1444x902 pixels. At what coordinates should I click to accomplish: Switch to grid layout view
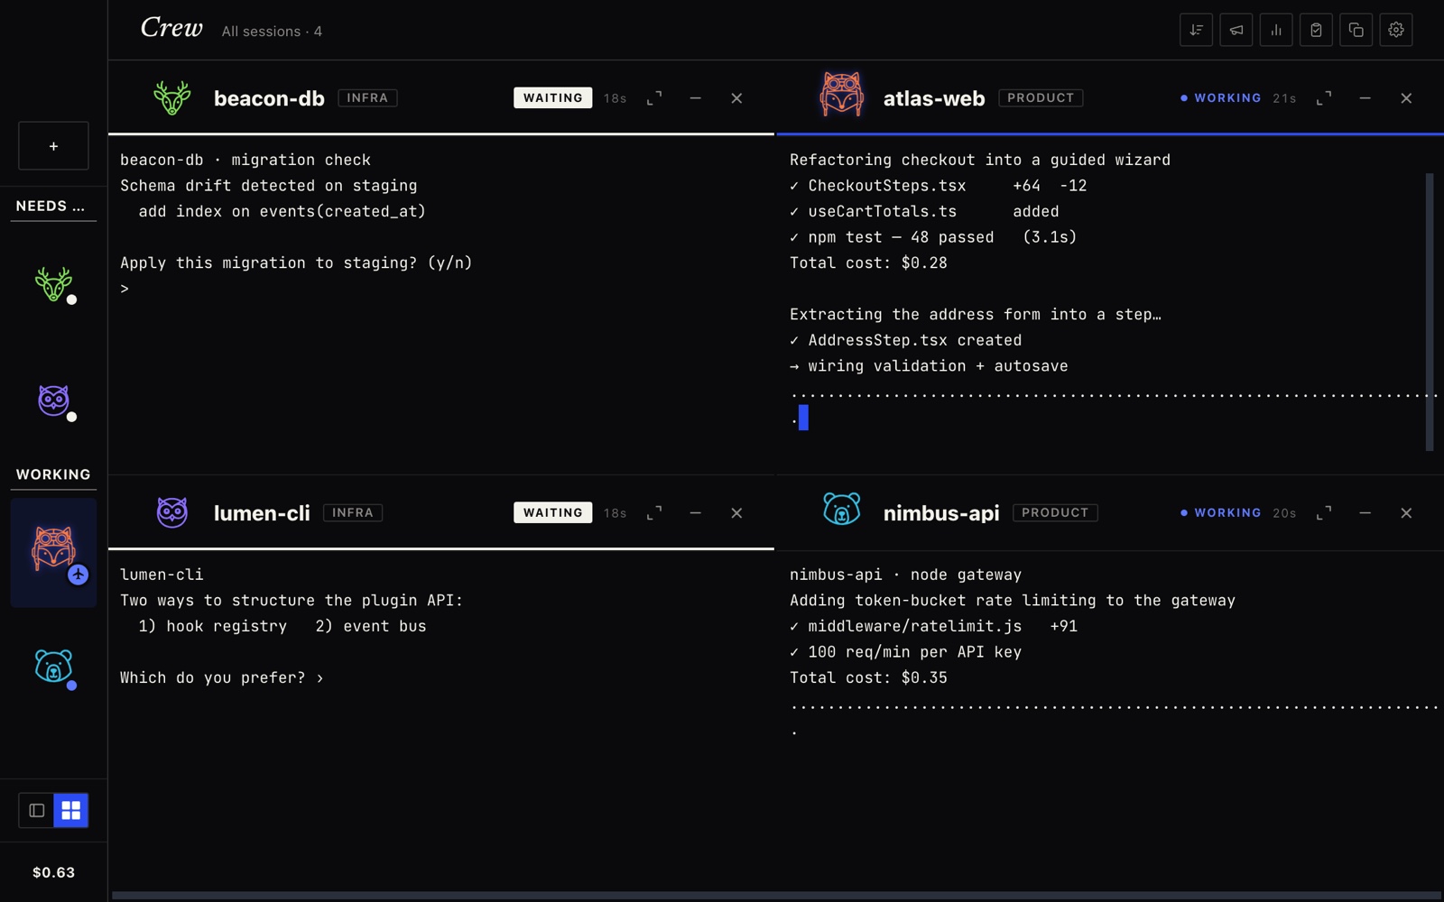tap(70, 810)
